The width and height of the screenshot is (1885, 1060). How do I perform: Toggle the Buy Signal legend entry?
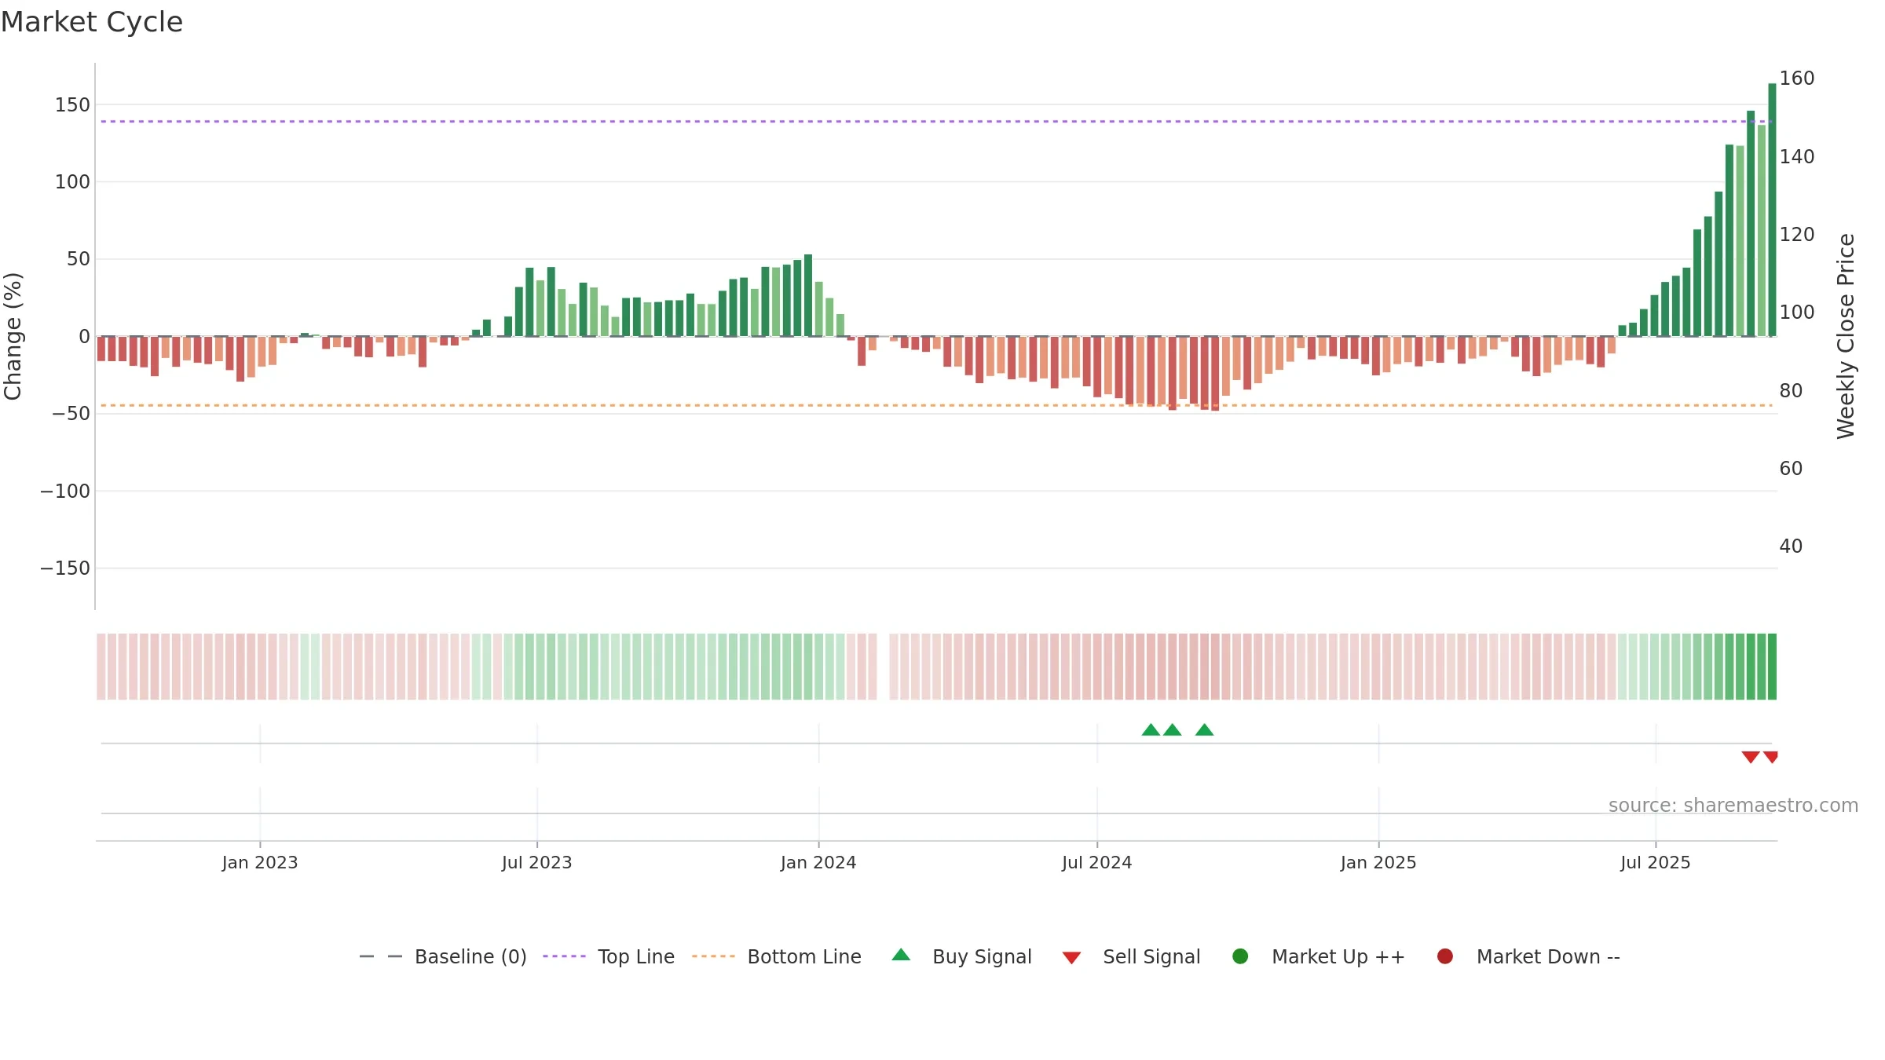click(x=962, y=956)
